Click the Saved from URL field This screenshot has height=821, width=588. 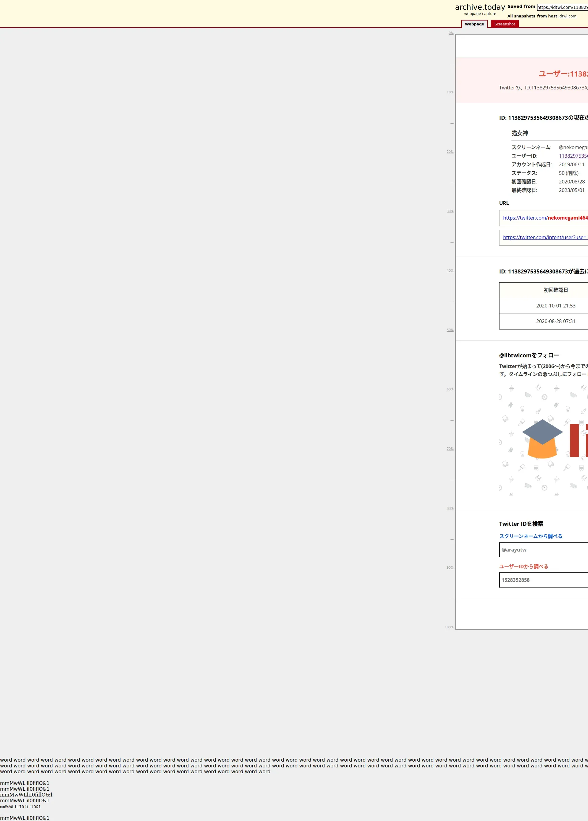pyautogui.click(x=562, y=7)
